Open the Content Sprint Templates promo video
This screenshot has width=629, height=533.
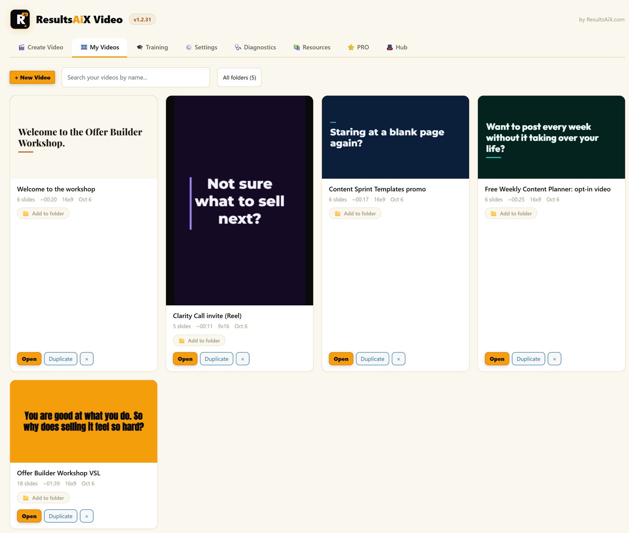341,359
